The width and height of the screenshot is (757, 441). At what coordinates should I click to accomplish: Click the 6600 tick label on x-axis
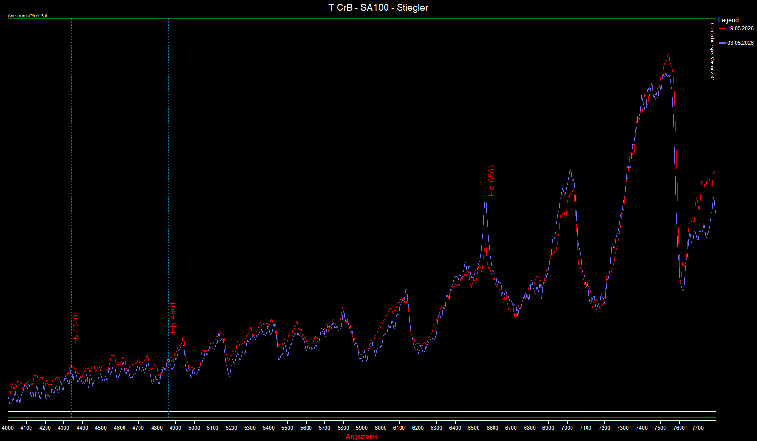pyautogui.click(x=493, y=428)
